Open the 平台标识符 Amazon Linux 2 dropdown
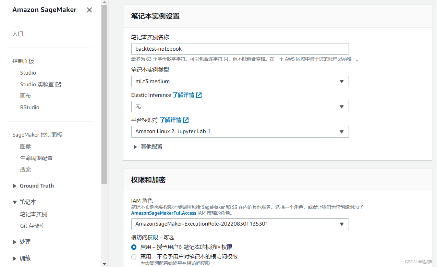 240,131
